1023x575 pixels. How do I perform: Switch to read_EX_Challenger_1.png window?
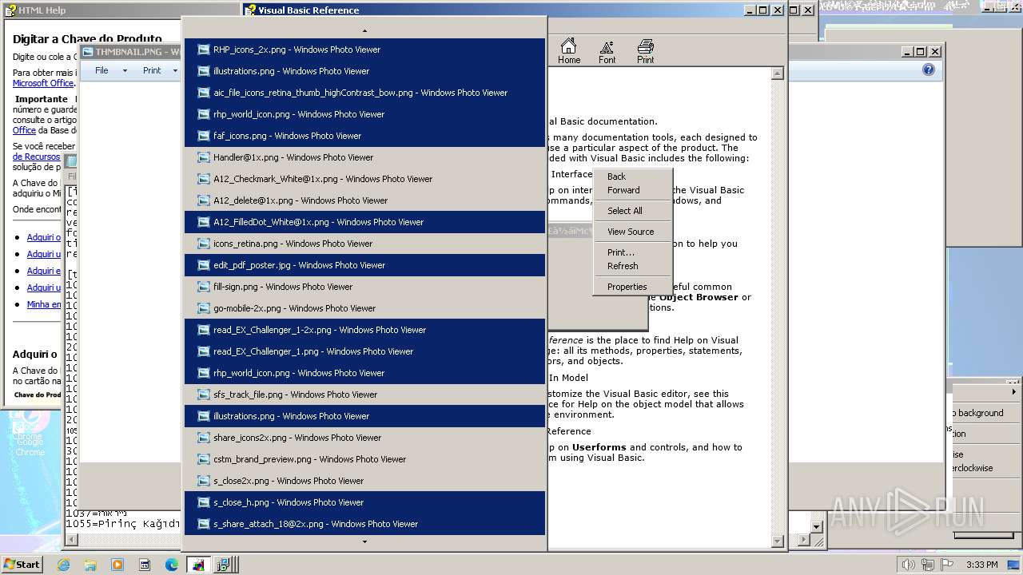click(364, 351)
